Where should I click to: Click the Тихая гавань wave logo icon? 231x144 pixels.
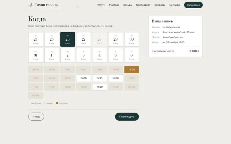click(x=30, y=5)
